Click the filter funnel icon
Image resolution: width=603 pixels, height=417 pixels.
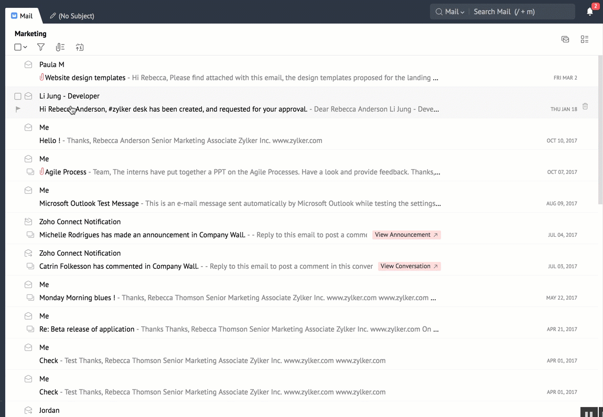tap(41, 47)
